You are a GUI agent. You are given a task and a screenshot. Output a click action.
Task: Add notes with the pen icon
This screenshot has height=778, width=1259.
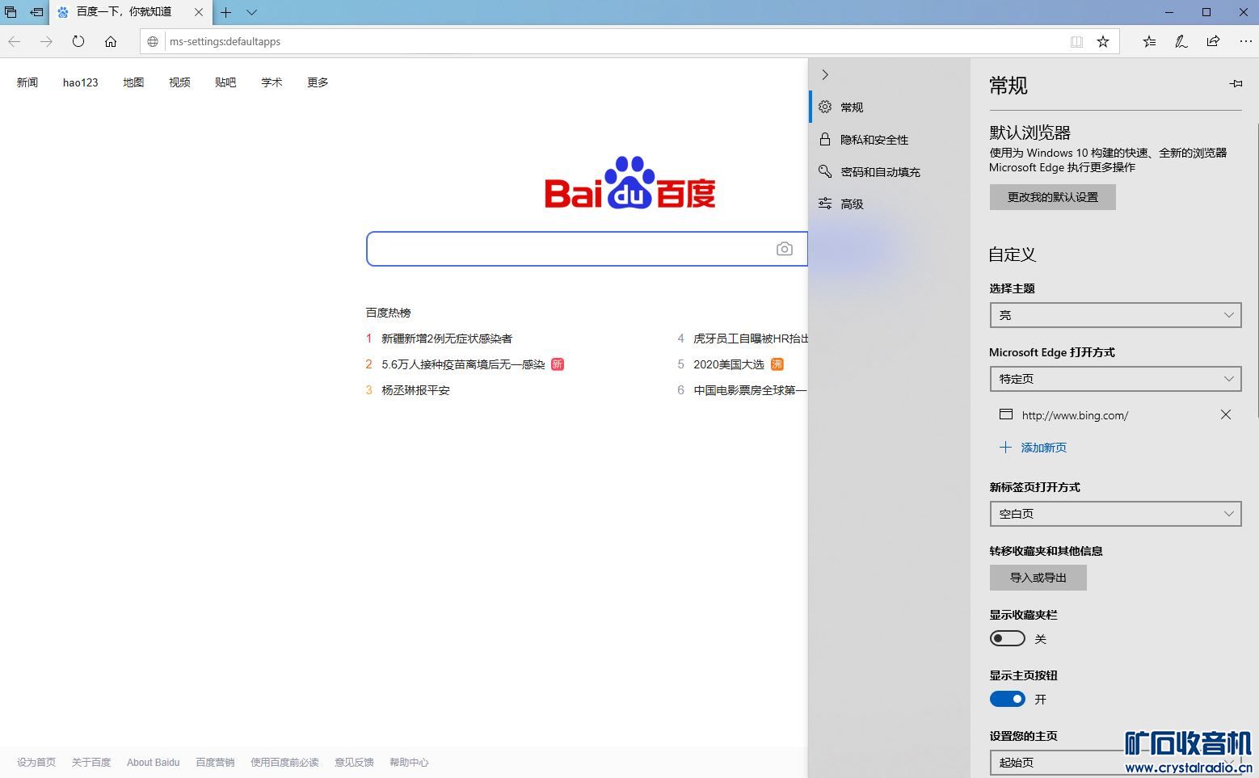(x=1181, y=41)
